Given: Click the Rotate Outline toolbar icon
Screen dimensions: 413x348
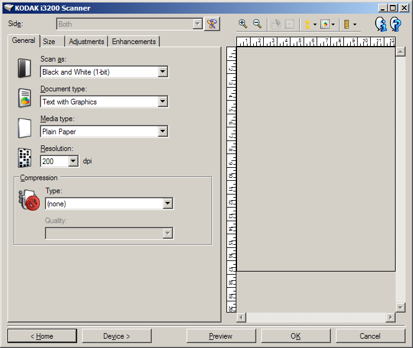Looking at the screenshot, I should point(276,24).
